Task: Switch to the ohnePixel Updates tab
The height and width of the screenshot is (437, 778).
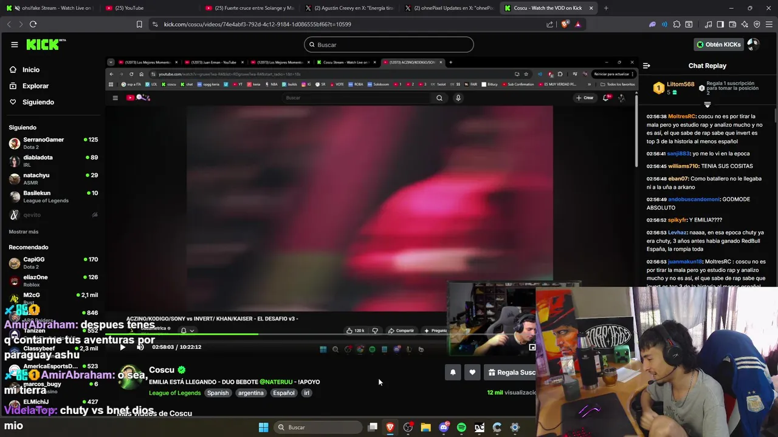Action: pyautogui.click(x=450, y=8)
